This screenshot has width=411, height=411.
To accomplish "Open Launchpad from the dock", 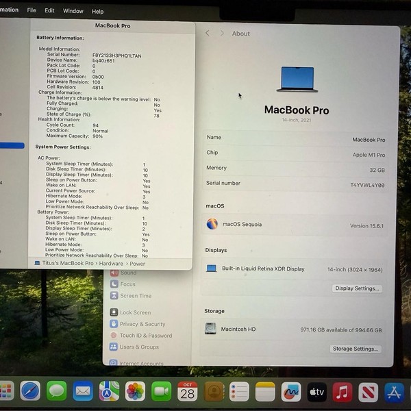I will pos(6,391).
